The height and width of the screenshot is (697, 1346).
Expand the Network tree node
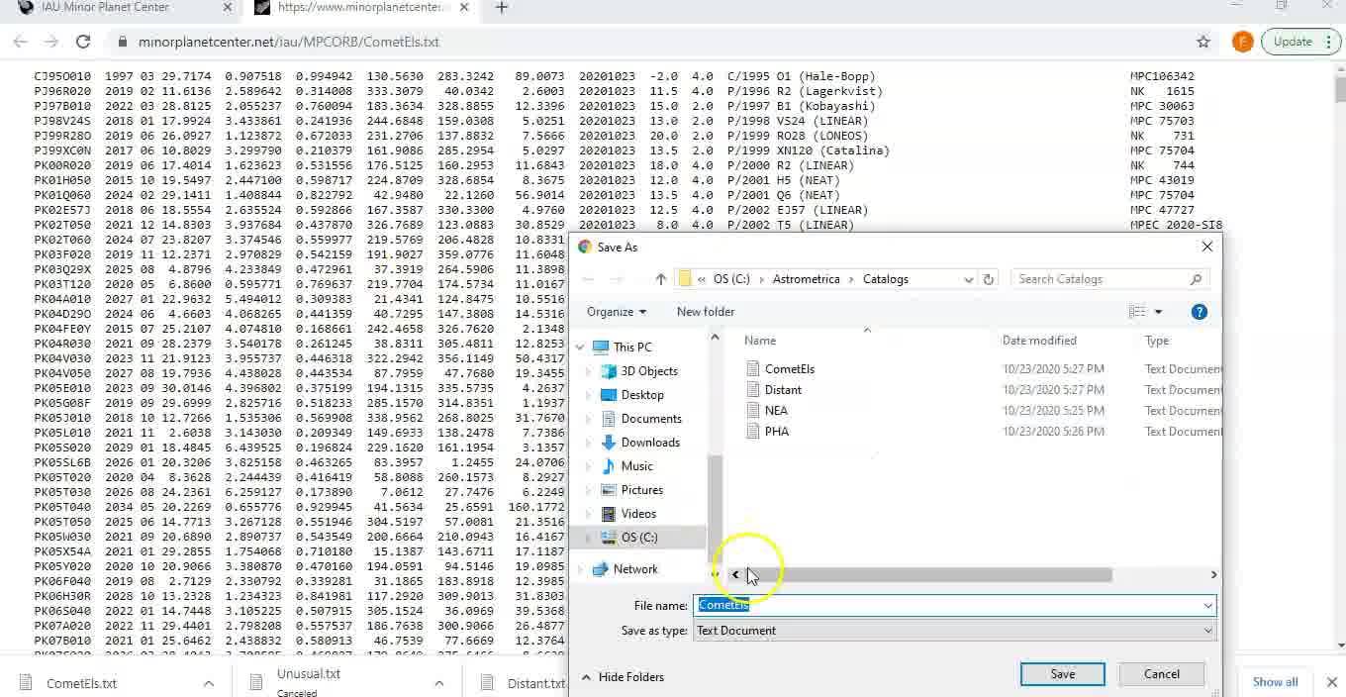[x=581, y=569]
